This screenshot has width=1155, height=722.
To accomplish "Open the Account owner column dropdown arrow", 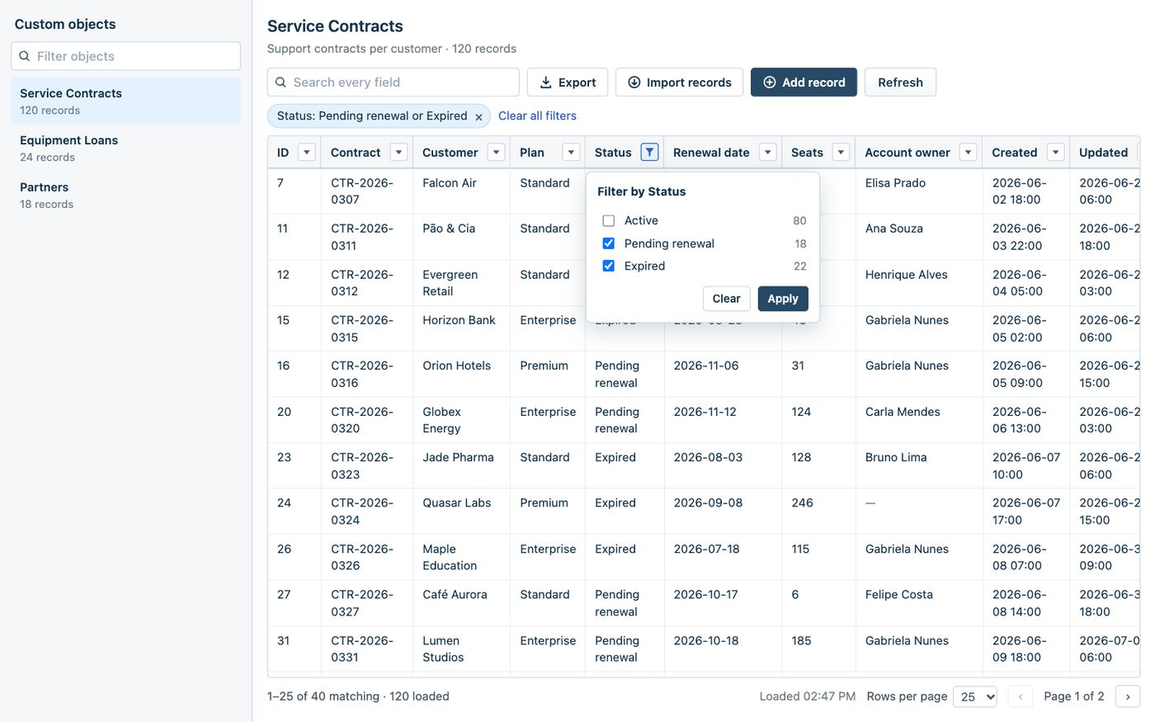I will (969, 152).
